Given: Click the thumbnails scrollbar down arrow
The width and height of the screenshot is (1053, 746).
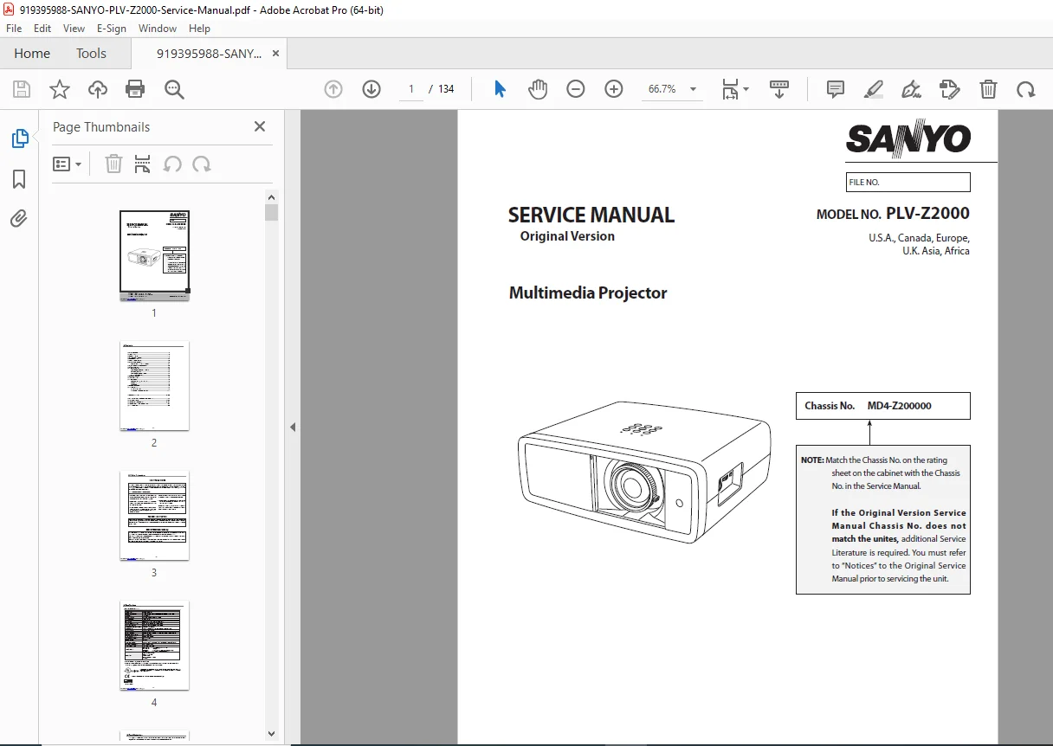Looking at the screenshot, I should coord(272,734).
